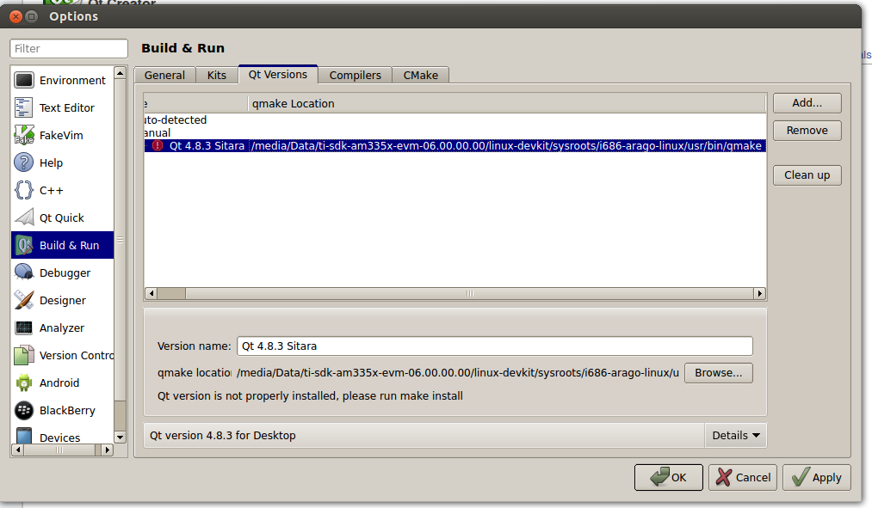
Task: Click the Help question mark icon
Action: [x=24, y=162]
